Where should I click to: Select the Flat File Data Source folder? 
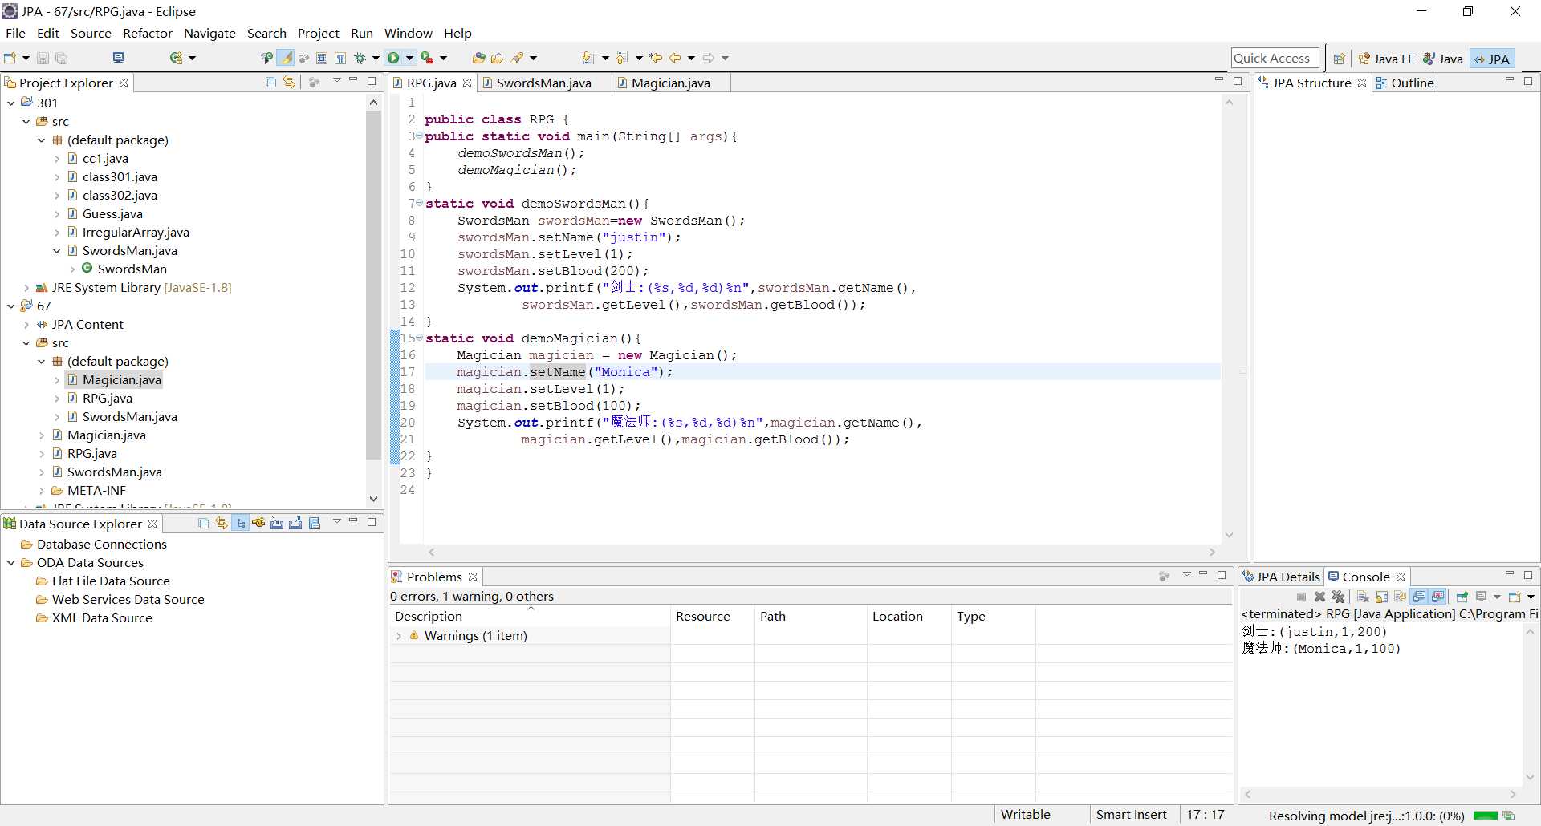111,581
